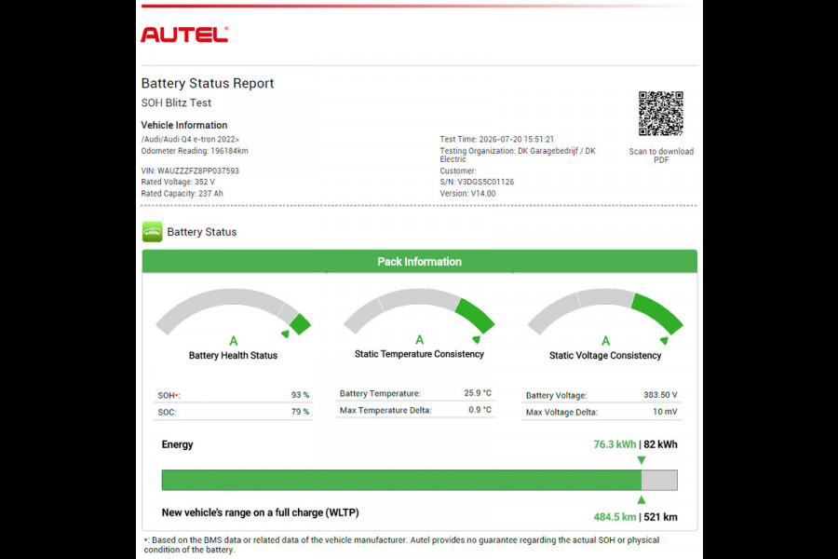The height and width of the screenshot is (559, 838).
Task: Click the 'Battery Status' section heading
Action: [x=202, y=232]
